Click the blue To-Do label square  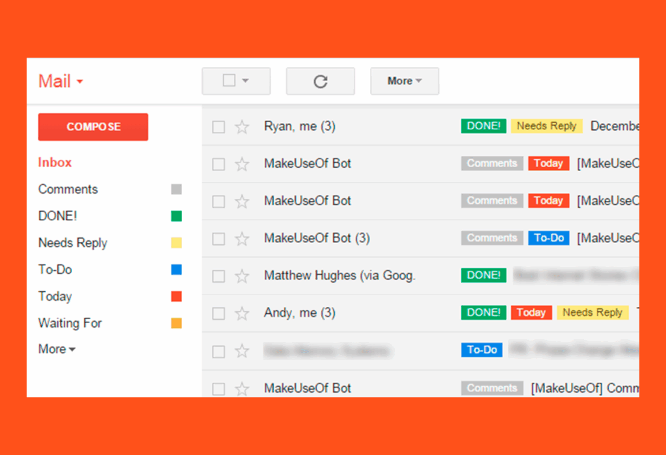coord(176,269)
